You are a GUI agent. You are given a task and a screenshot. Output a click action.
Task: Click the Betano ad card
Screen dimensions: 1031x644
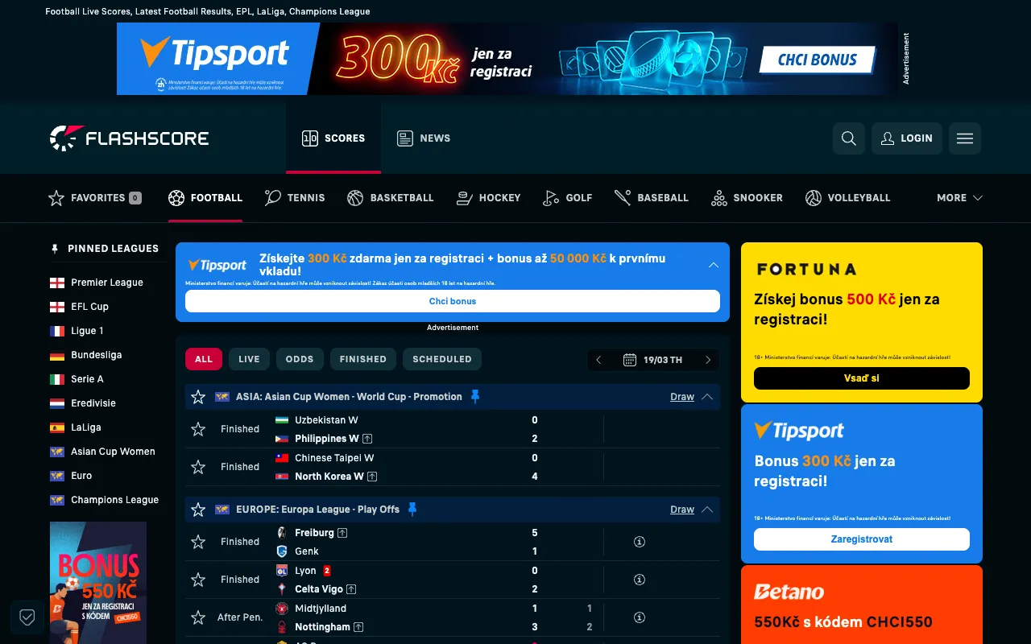[862, 605]
